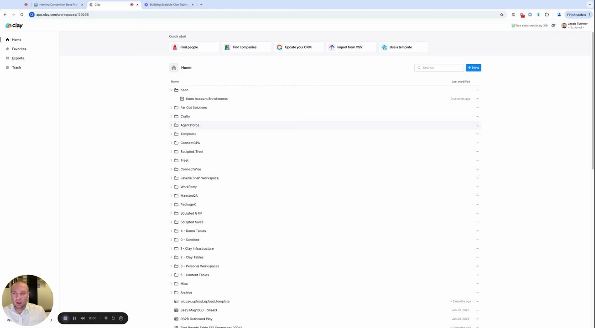595x328 pixels.
Task: Collapse the Keen folder
Action: click(171, 90)
